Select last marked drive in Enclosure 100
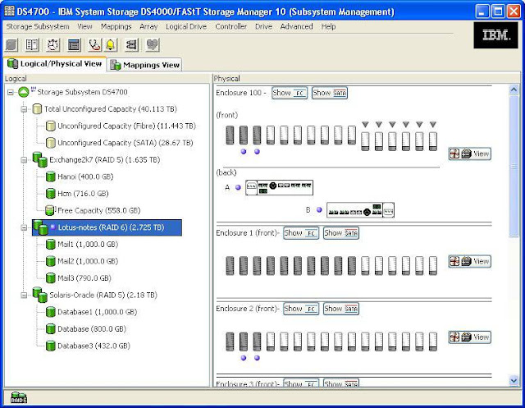 tap(433, 141)
